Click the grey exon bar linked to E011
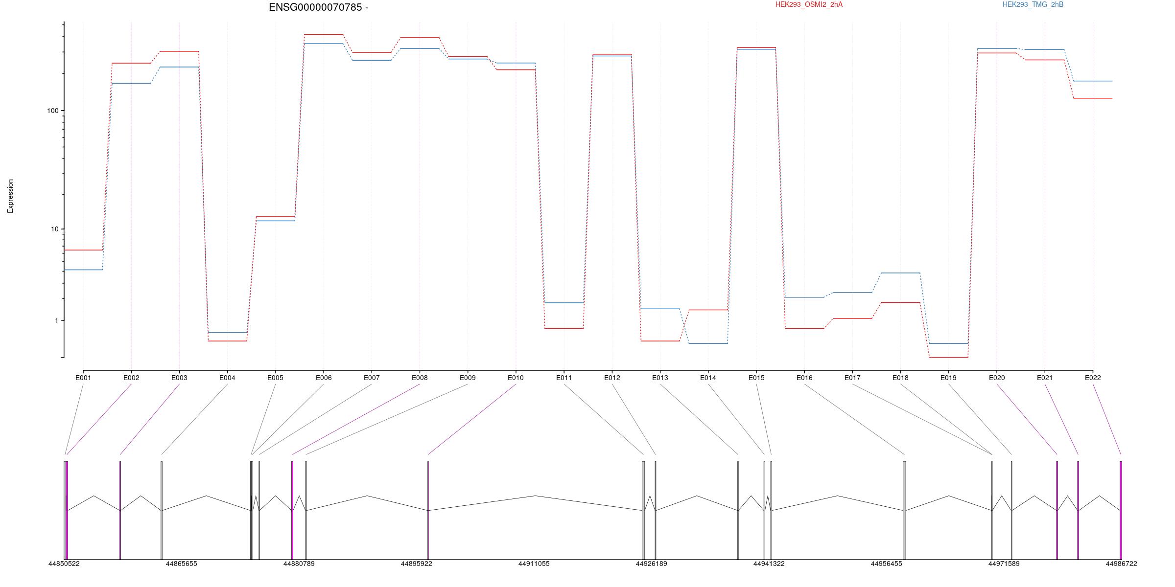Image resolution: width=1175 pixels, height=587 pixels. pos(643,510)
